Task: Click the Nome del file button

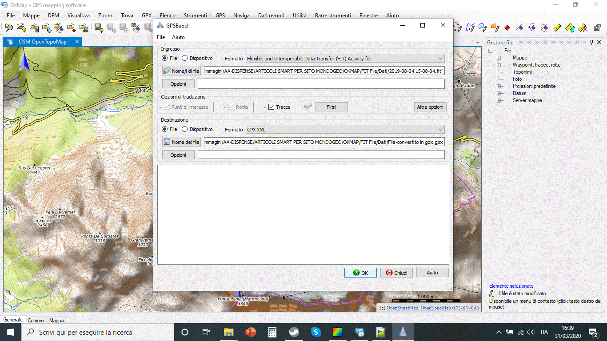Action: pyautogui.click(x=181, y=142)
